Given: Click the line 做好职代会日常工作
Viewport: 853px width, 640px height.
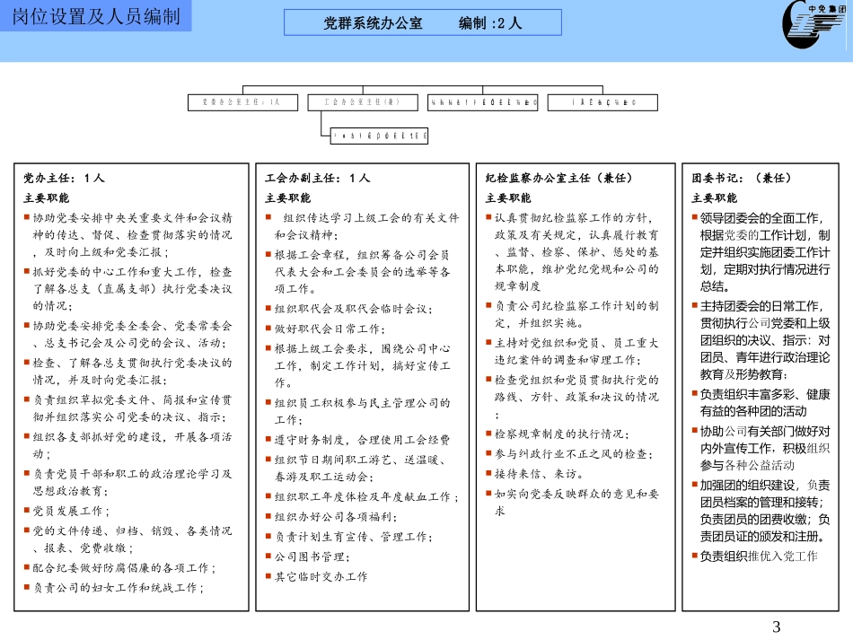Looking at the screenshot, I should [325, 329].
